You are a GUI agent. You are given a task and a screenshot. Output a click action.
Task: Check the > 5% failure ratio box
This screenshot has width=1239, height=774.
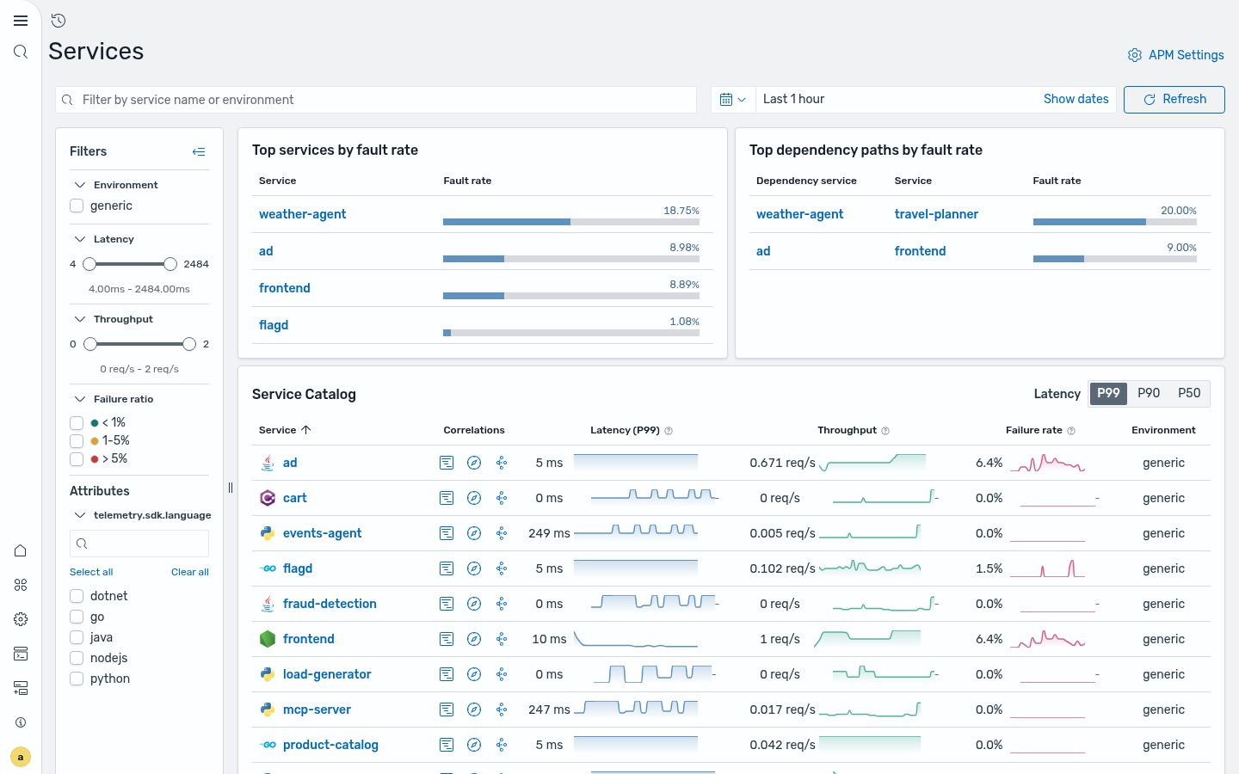[x=77, y=458]
